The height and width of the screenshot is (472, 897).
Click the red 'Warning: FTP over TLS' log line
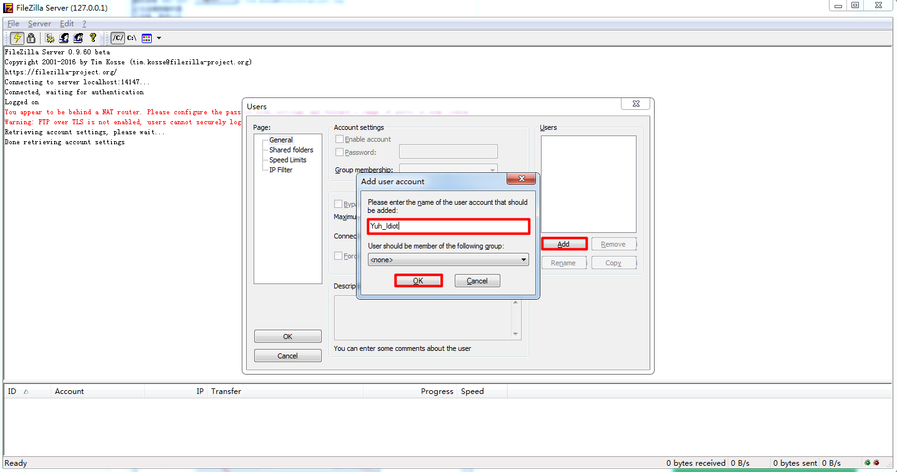pos(123,122)
